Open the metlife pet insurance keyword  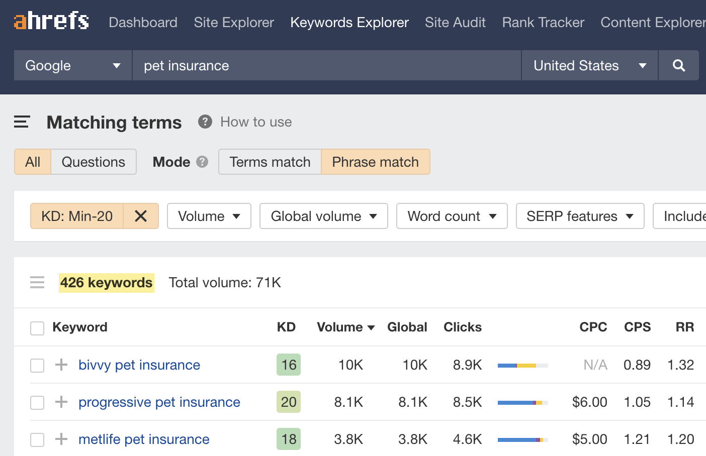click(143, 439)
